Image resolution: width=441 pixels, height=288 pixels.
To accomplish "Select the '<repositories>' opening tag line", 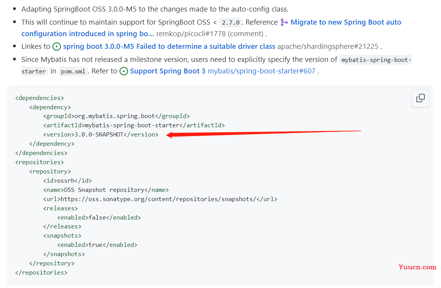I will [x=40, y=162].
